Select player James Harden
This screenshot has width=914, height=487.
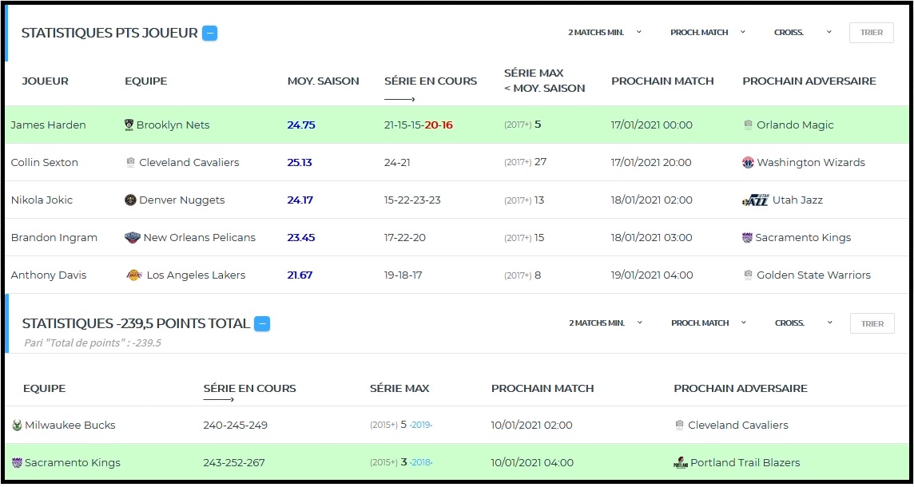49,125
